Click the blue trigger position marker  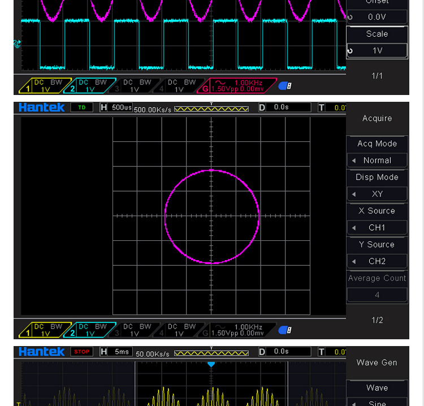point(211,365)
